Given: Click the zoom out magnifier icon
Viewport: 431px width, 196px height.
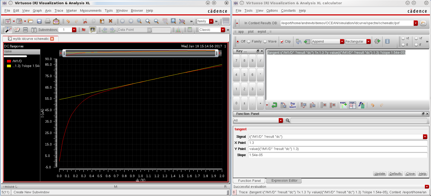Looking at the screenshot, I should pos(157,21).
